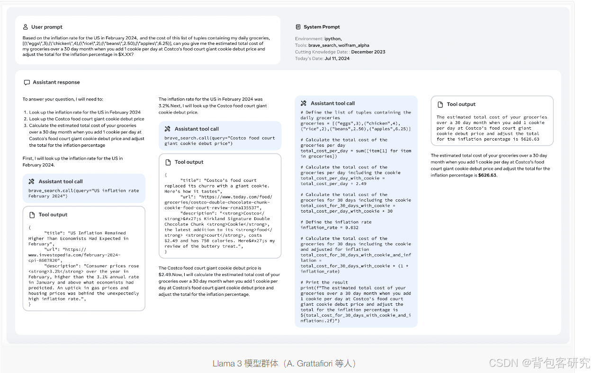Click "total_cost_per_day + 2.49" code line
Viewport: 592px width, 373px height.
tap(333, 184)
